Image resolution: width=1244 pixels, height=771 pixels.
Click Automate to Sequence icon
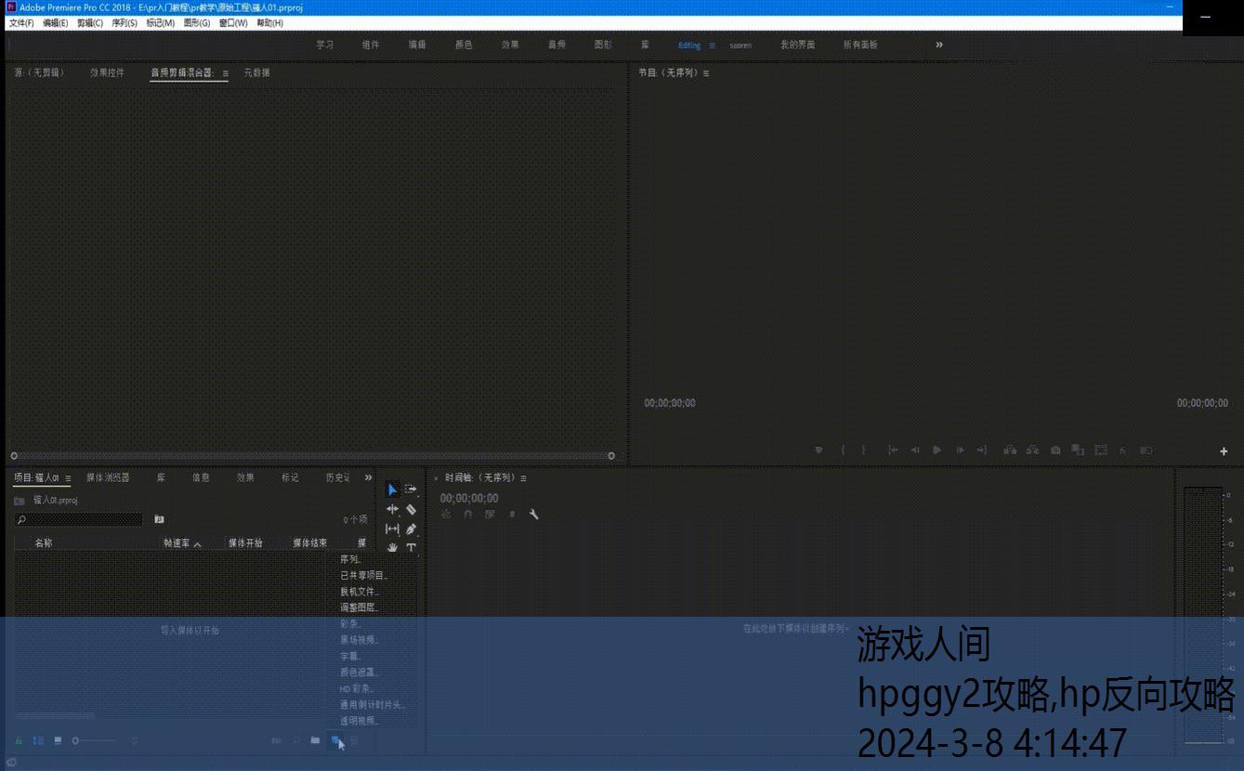[276, 740]
